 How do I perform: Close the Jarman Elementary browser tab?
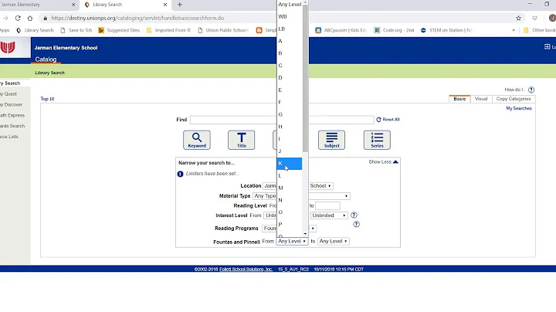[x=73, y=5]
